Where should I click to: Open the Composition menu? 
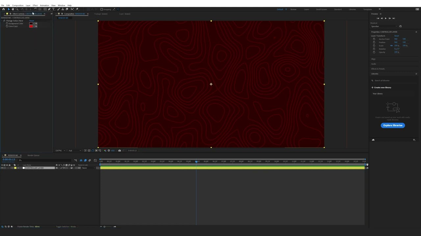[18, 5]
